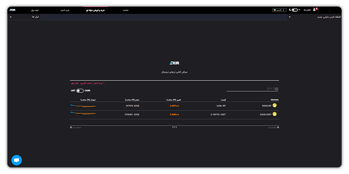
Task: Click the DOGE/USDT coin icon
Action: tap(275, 114)
